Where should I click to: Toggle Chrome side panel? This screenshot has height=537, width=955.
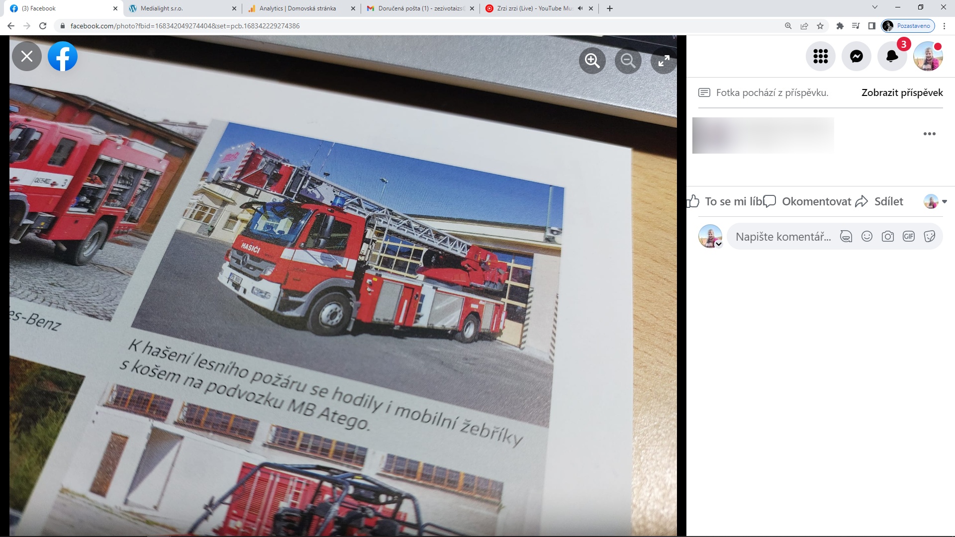872,26
